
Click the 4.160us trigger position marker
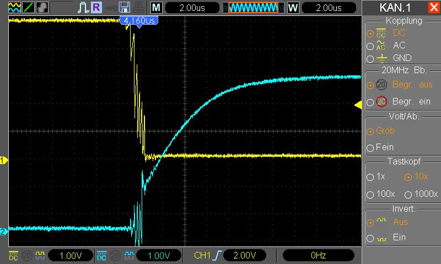[x=139, y=21]
